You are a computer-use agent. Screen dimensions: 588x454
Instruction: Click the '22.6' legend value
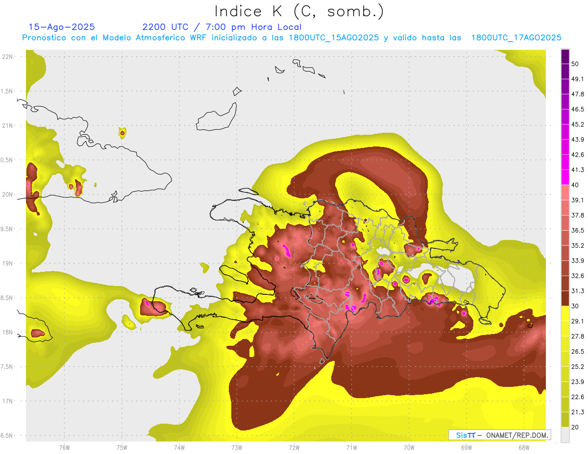[578, 397]
